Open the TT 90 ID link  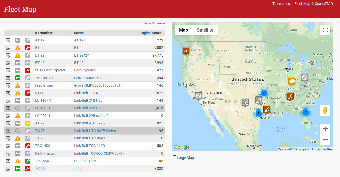[40, 138]
